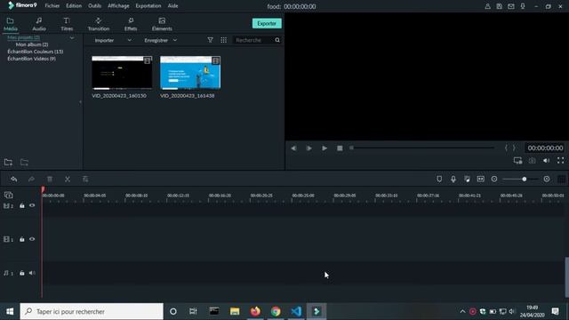Add a new media folder

pyautogui.click(x=8, y=162)
